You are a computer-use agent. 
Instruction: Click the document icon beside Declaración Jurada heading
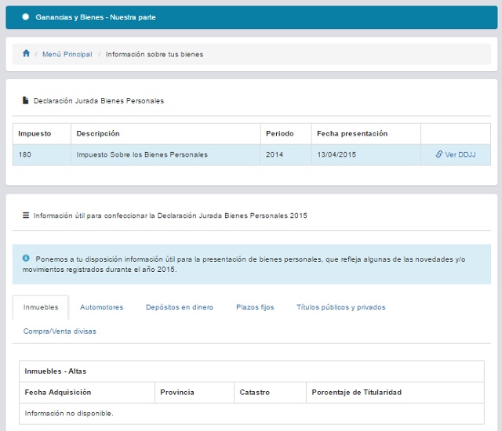coord(26,101)
